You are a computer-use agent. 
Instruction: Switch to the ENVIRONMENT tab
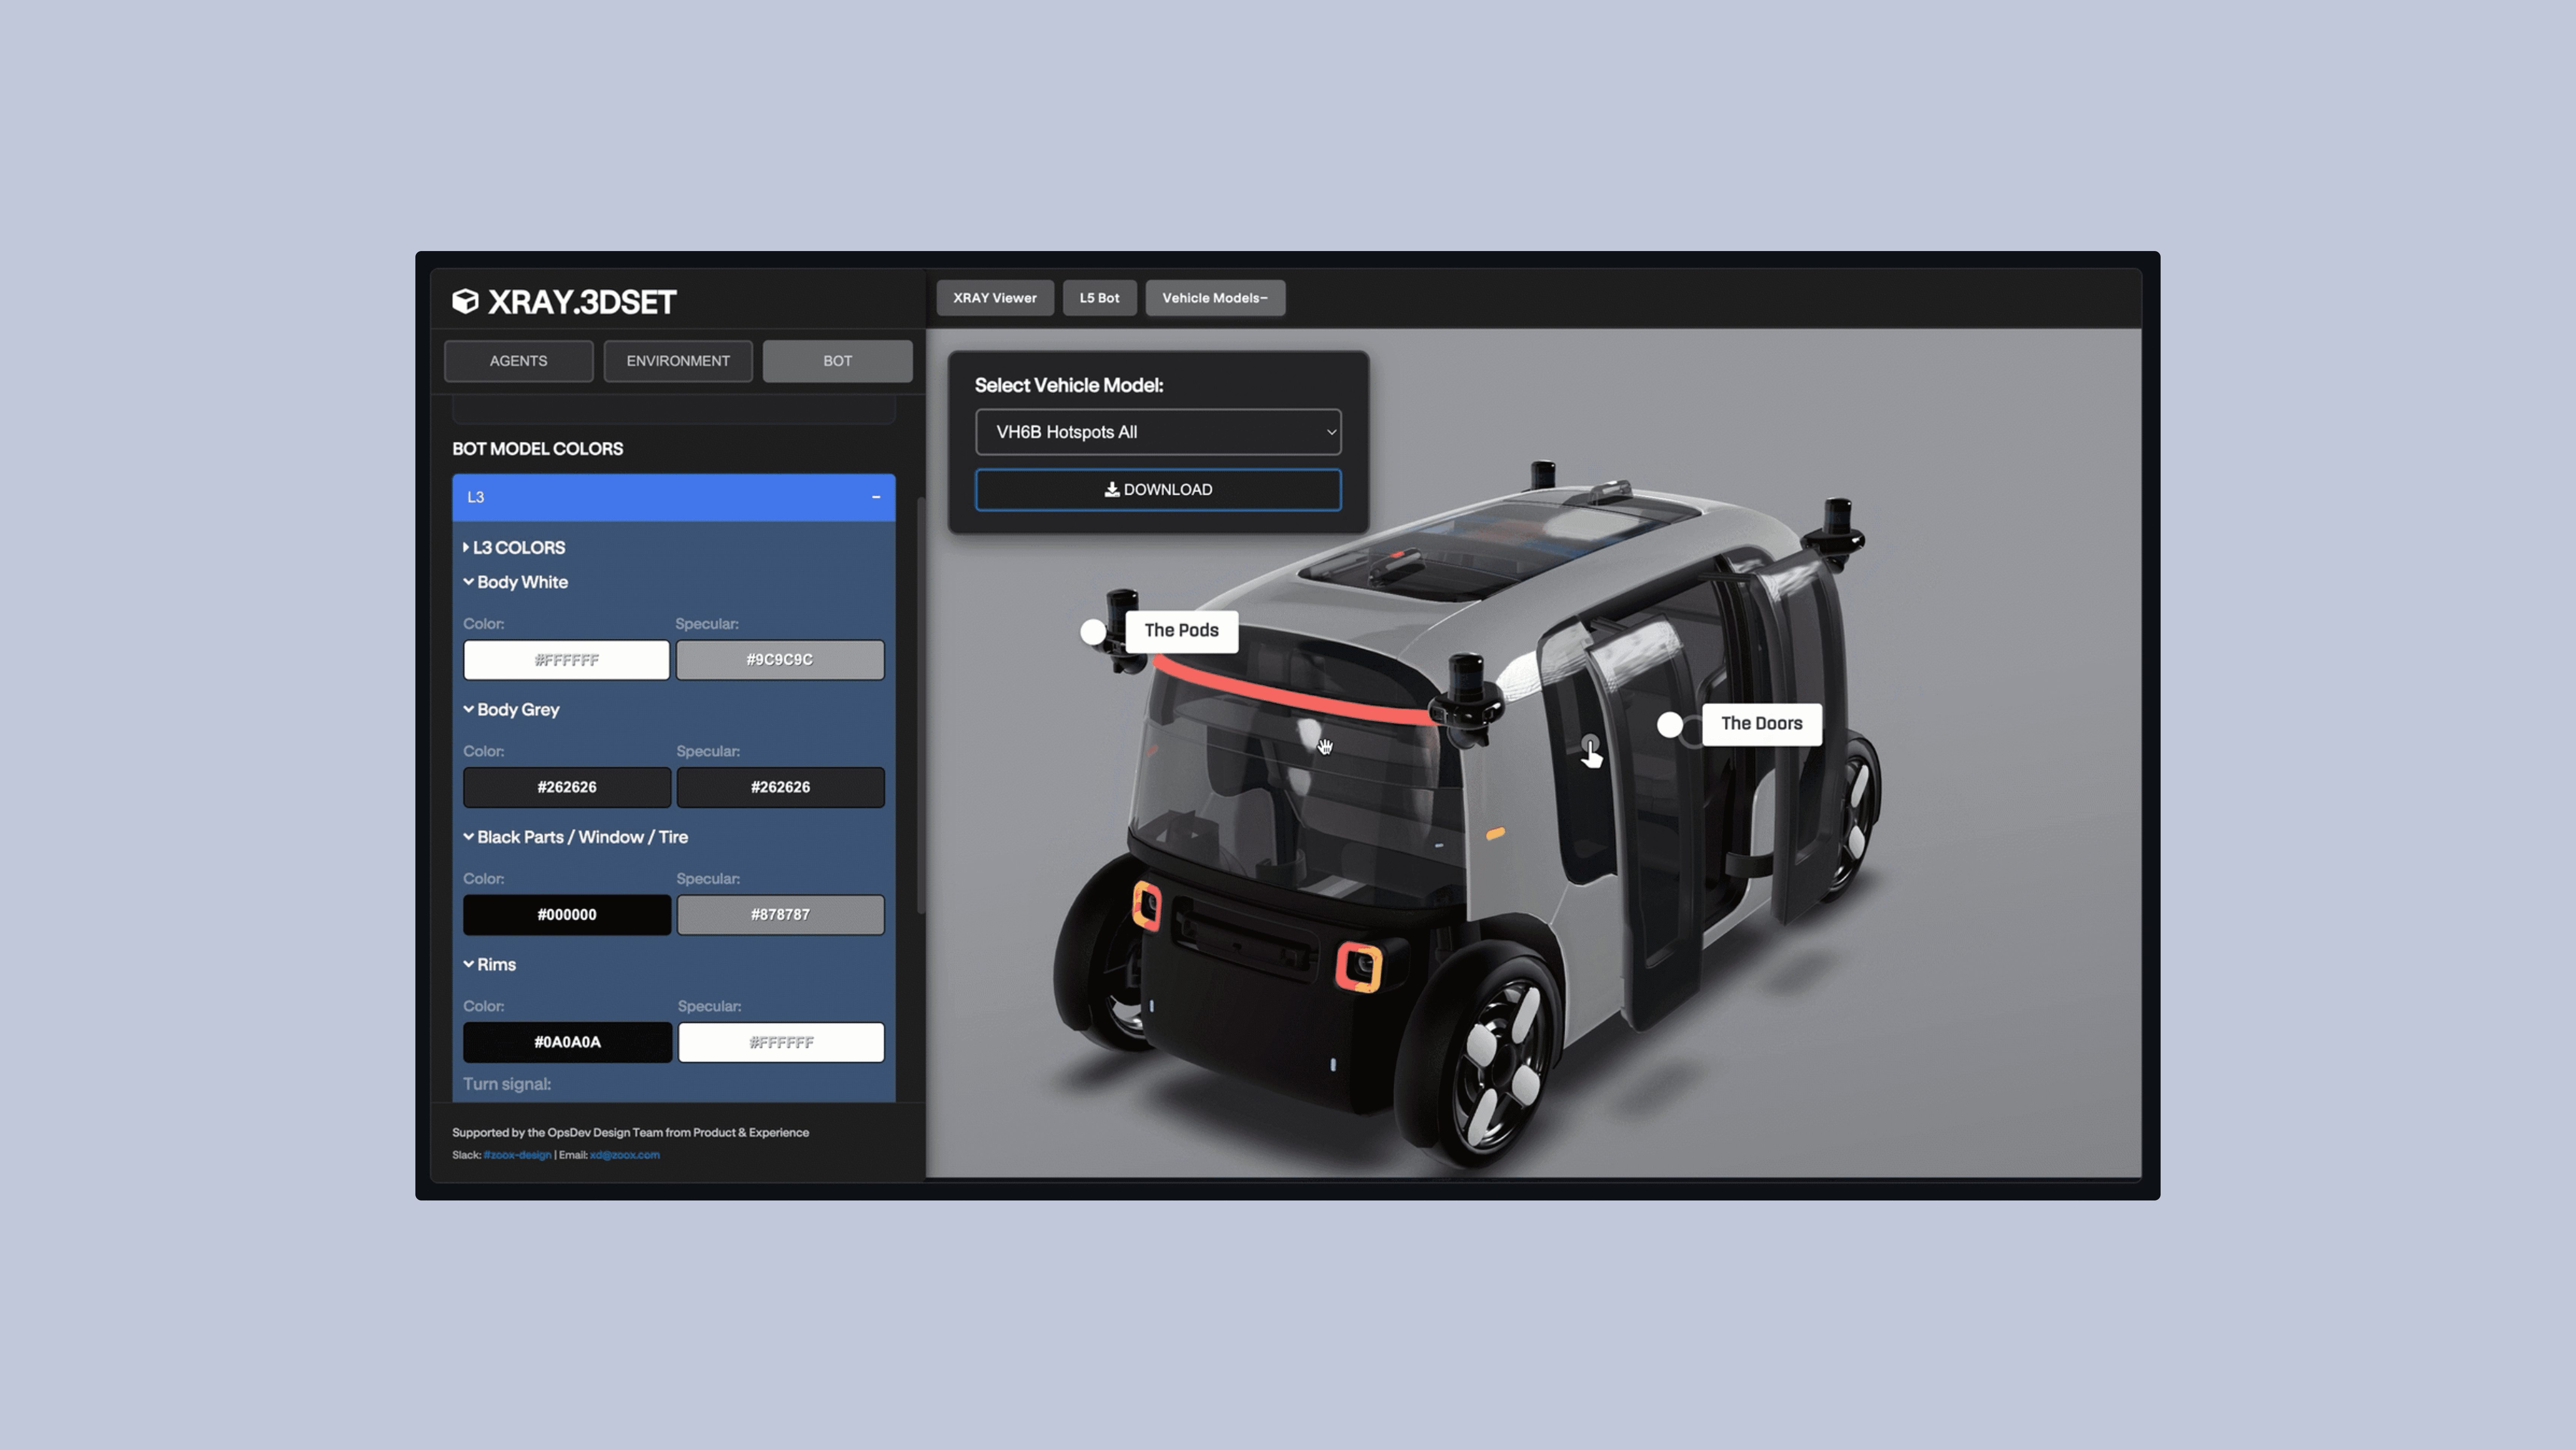678,361
